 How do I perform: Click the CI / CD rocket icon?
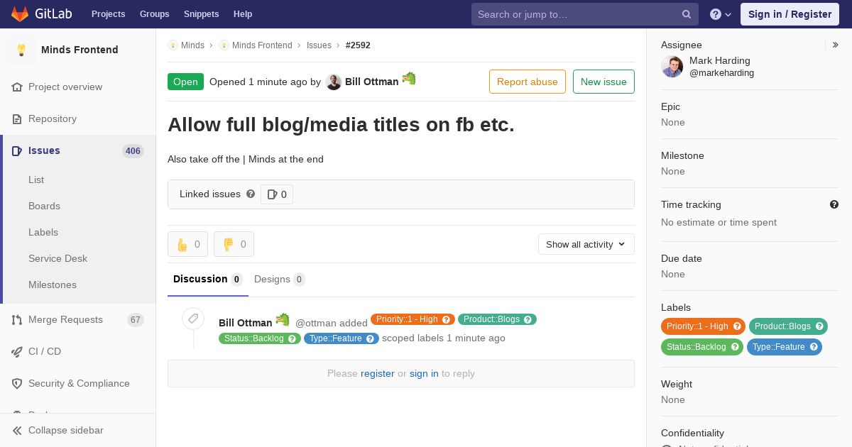[17, 351]
